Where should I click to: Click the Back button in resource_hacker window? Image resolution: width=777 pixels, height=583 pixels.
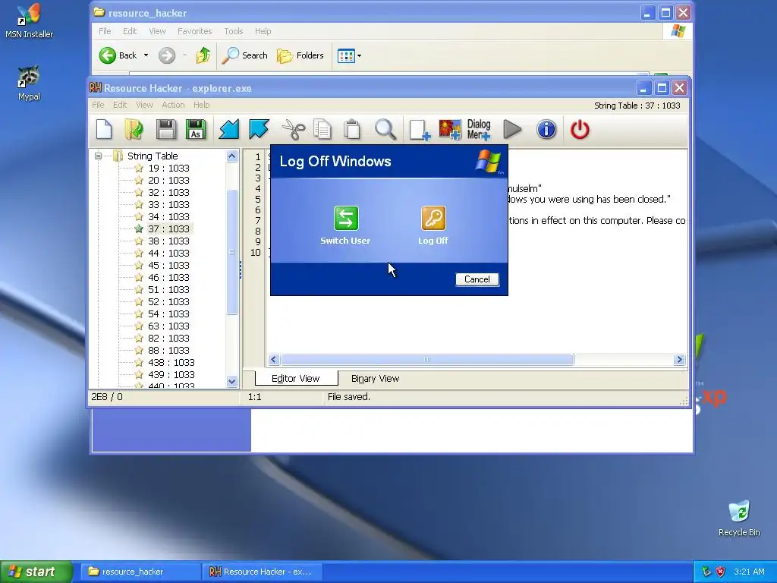pos(118,55)
